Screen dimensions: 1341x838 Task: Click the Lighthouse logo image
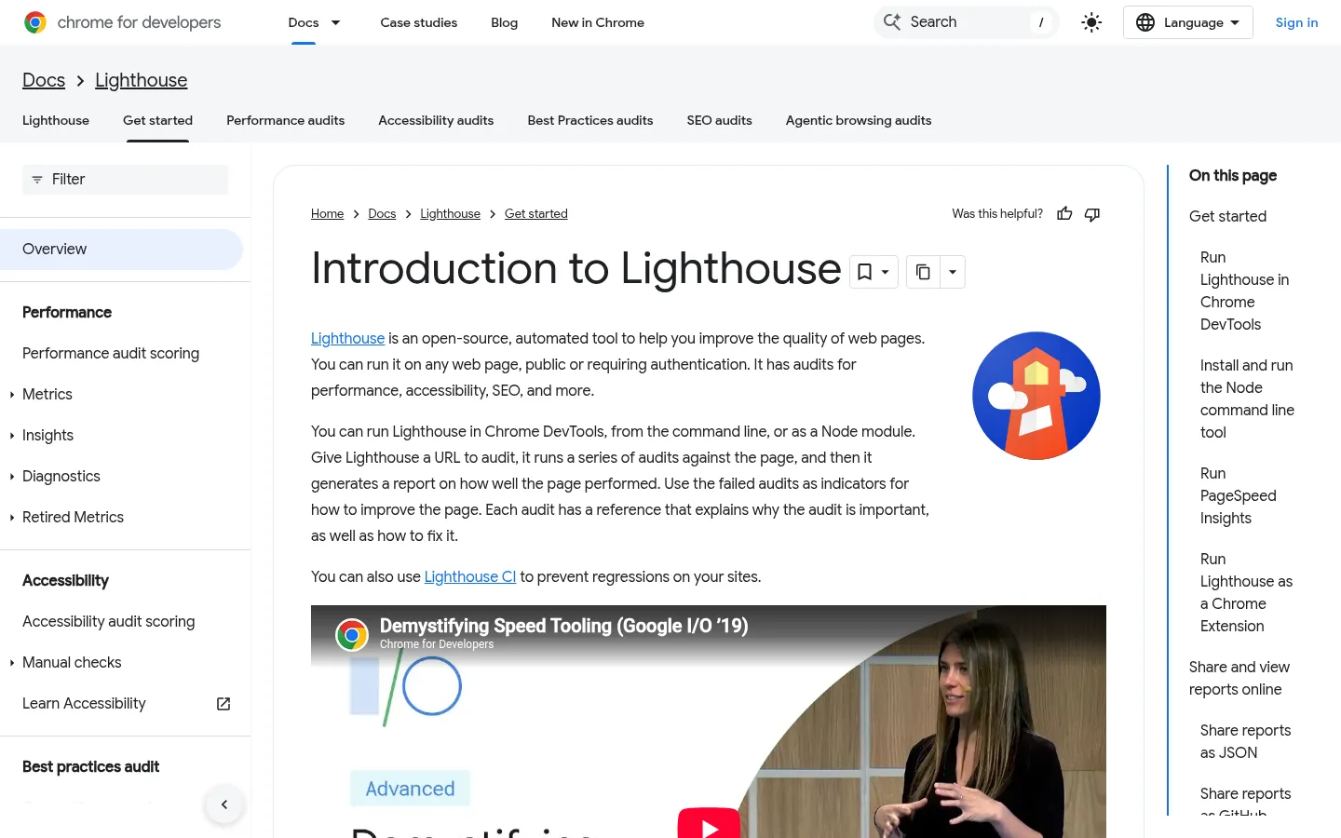[1036, 396]
